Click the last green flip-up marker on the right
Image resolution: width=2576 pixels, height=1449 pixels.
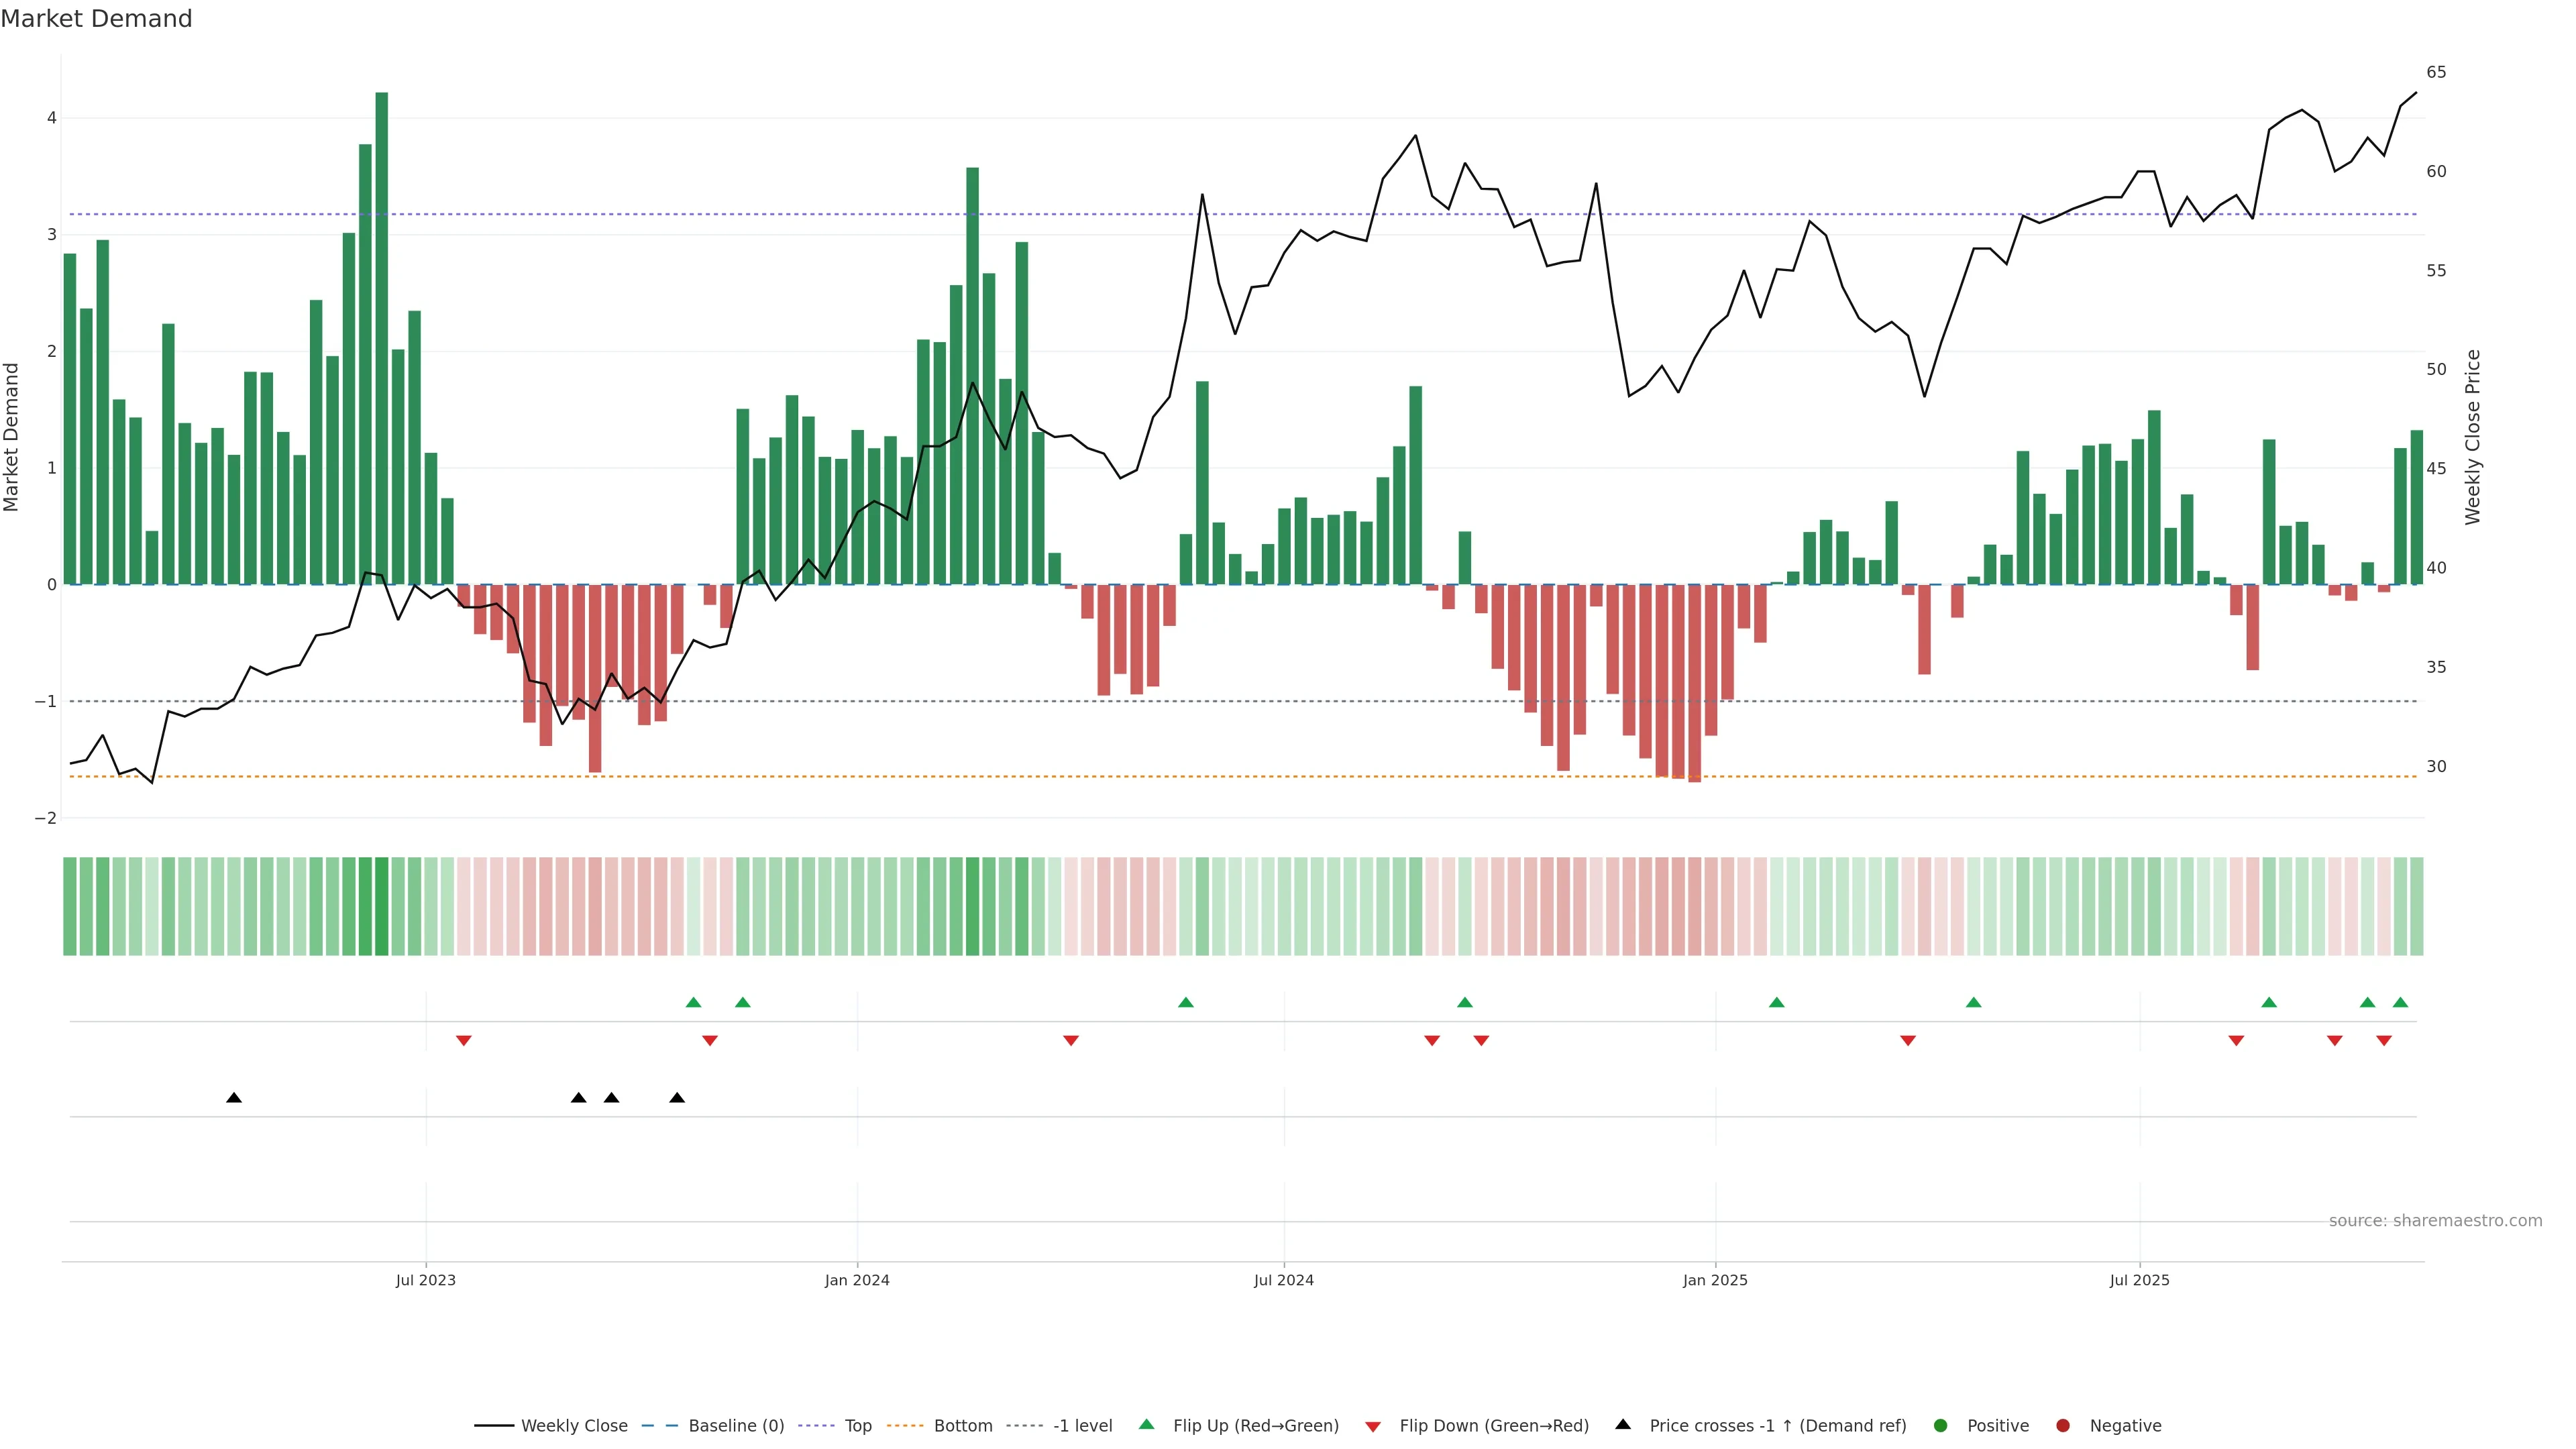pyautogui.click(x=2400, y=1003)
